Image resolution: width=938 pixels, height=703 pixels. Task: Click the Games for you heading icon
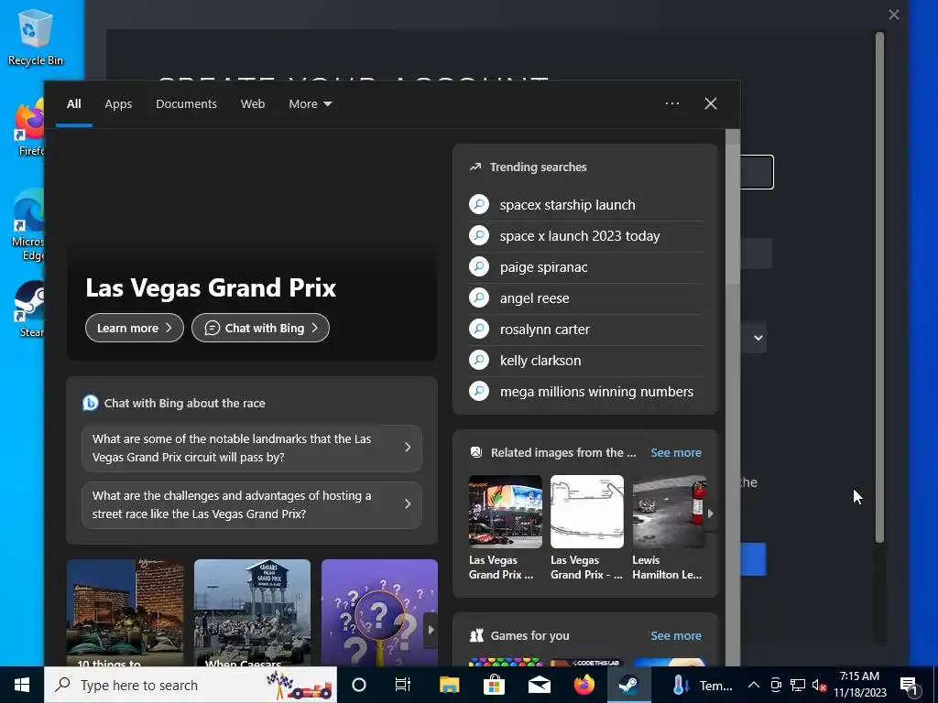coord(476,635)
